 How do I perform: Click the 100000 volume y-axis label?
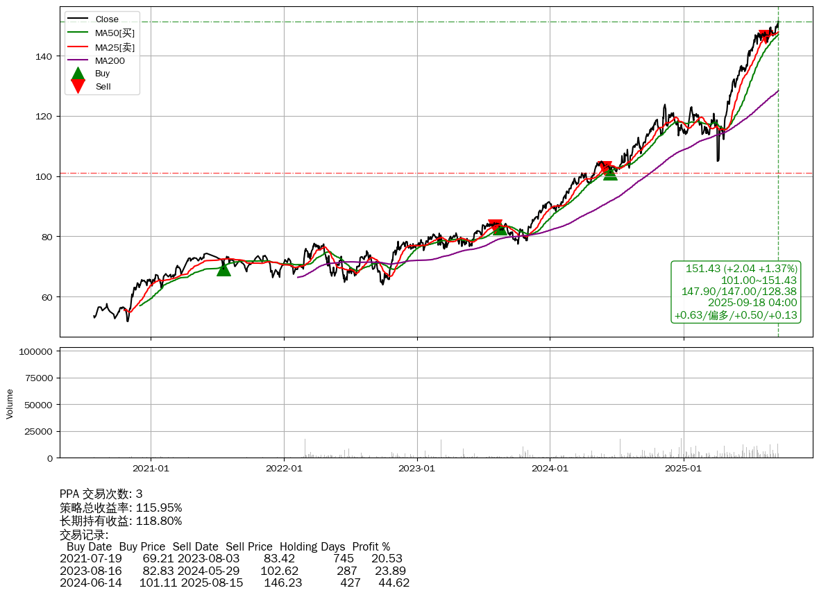[35, 351]
